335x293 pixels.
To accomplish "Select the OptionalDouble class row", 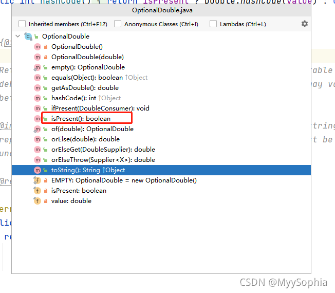I will pyautogui.click(x=161, y=36).
